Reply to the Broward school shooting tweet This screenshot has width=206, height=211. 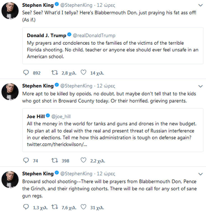(x=26, y=207)
